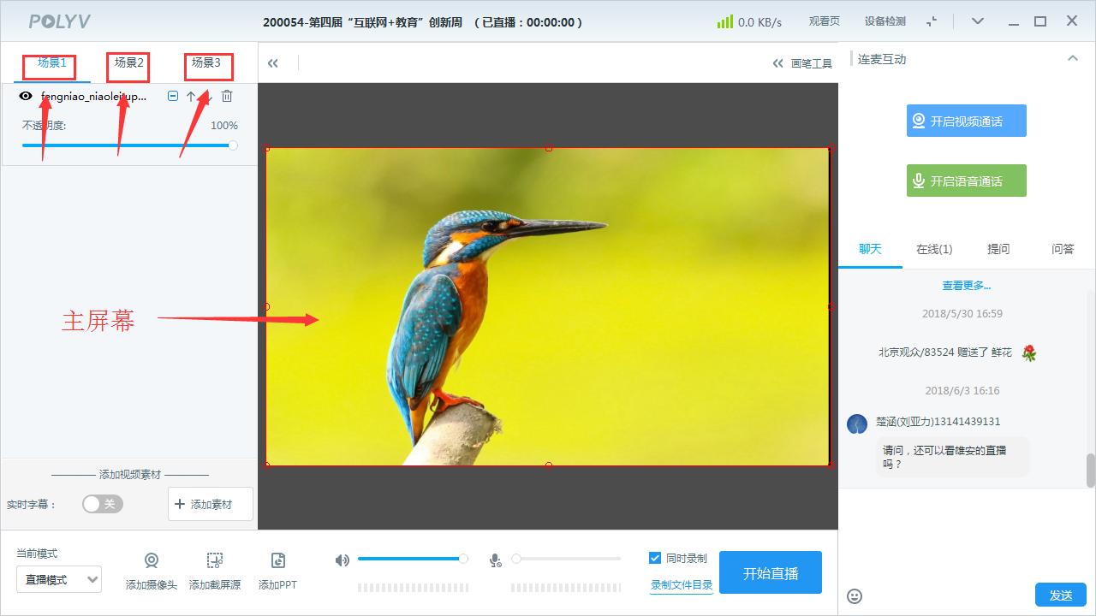The height and width of the screenshot is (616, 1096).
Task: Adjust the speaker volume slider
Action: tap(413, 559)
